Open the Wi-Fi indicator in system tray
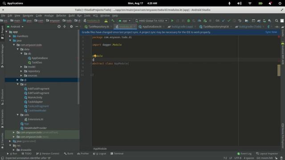Image resolution: width=285 pixels, height=160 pixels. pyautogui.click(x=250, y=3)
